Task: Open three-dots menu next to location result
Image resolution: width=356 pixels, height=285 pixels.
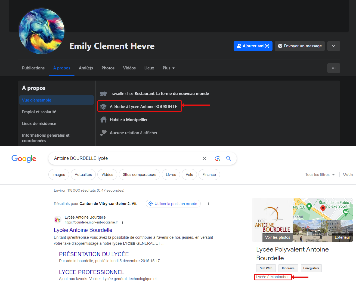Action: point(209,203)
